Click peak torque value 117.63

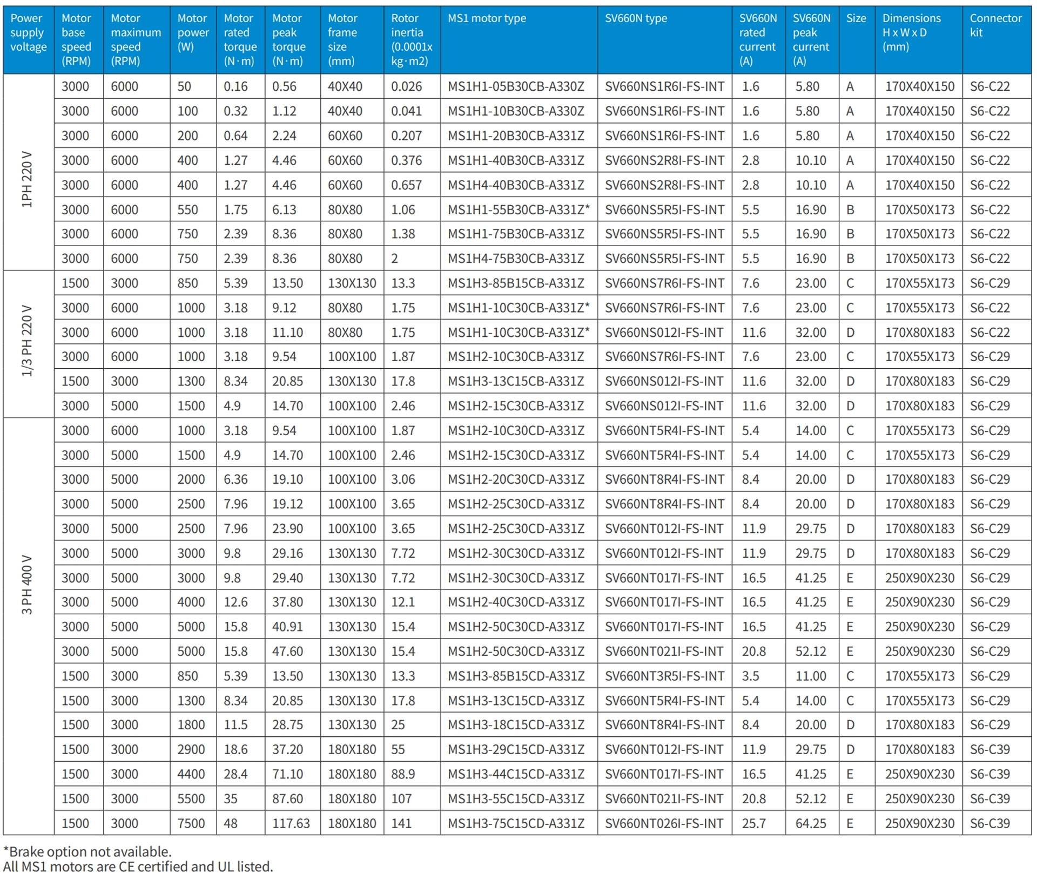click(291, 823)
